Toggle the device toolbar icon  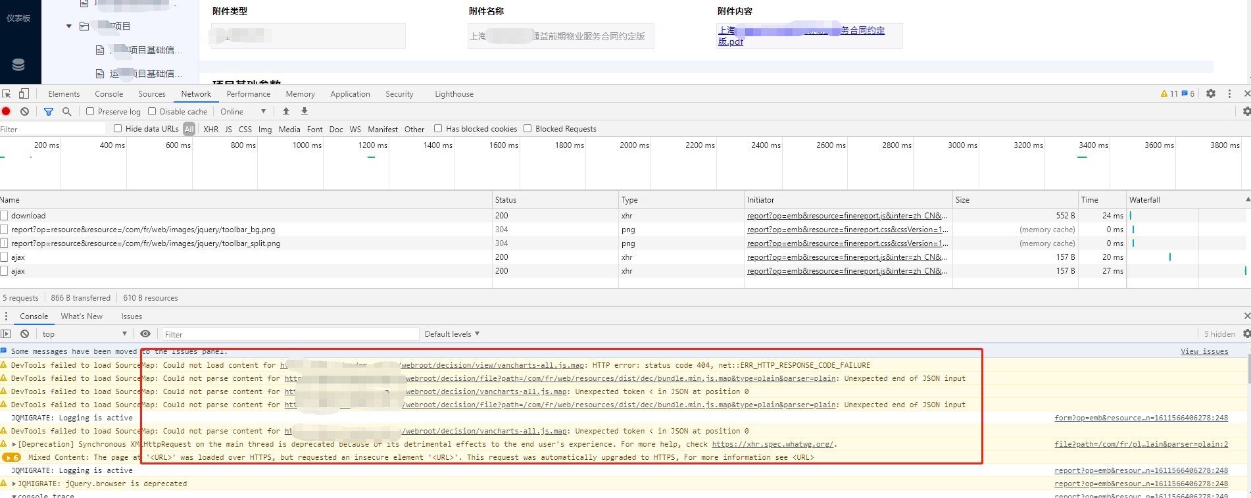pyautogui.click(x=24, y=93)
